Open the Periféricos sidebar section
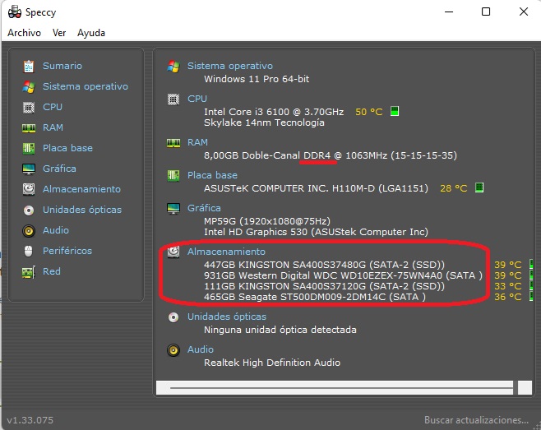 [x=67, y=251]
